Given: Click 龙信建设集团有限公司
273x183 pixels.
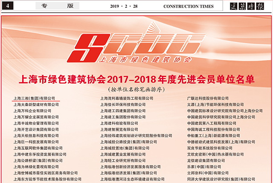Looking at the screenshot, I should tap(206, 160).
